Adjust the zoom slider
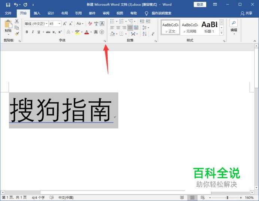The image size is (259, 201). coord(228,198)
